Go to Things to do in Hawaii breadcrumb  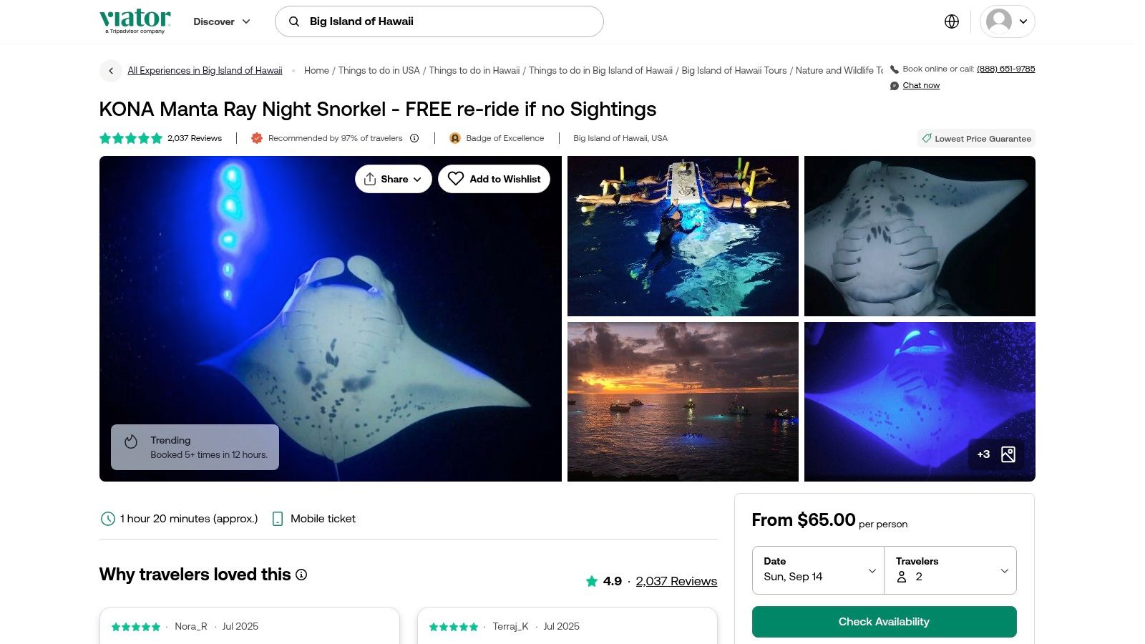(474, 71)
